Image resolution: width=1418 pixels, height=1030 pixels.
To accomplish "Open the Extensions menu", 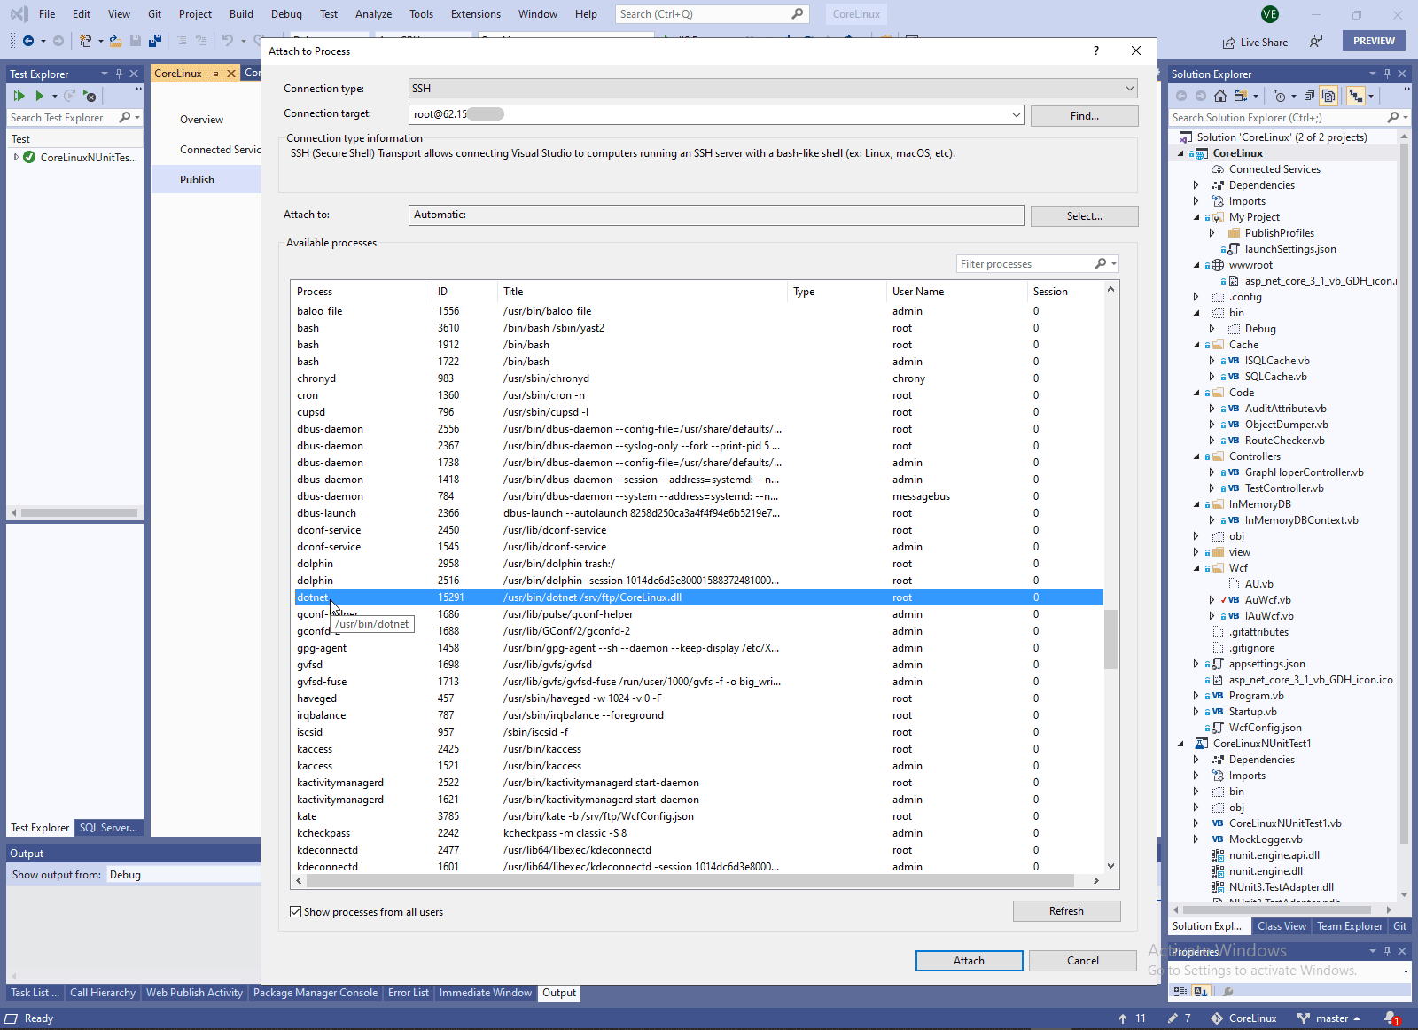I will (475, 14).
